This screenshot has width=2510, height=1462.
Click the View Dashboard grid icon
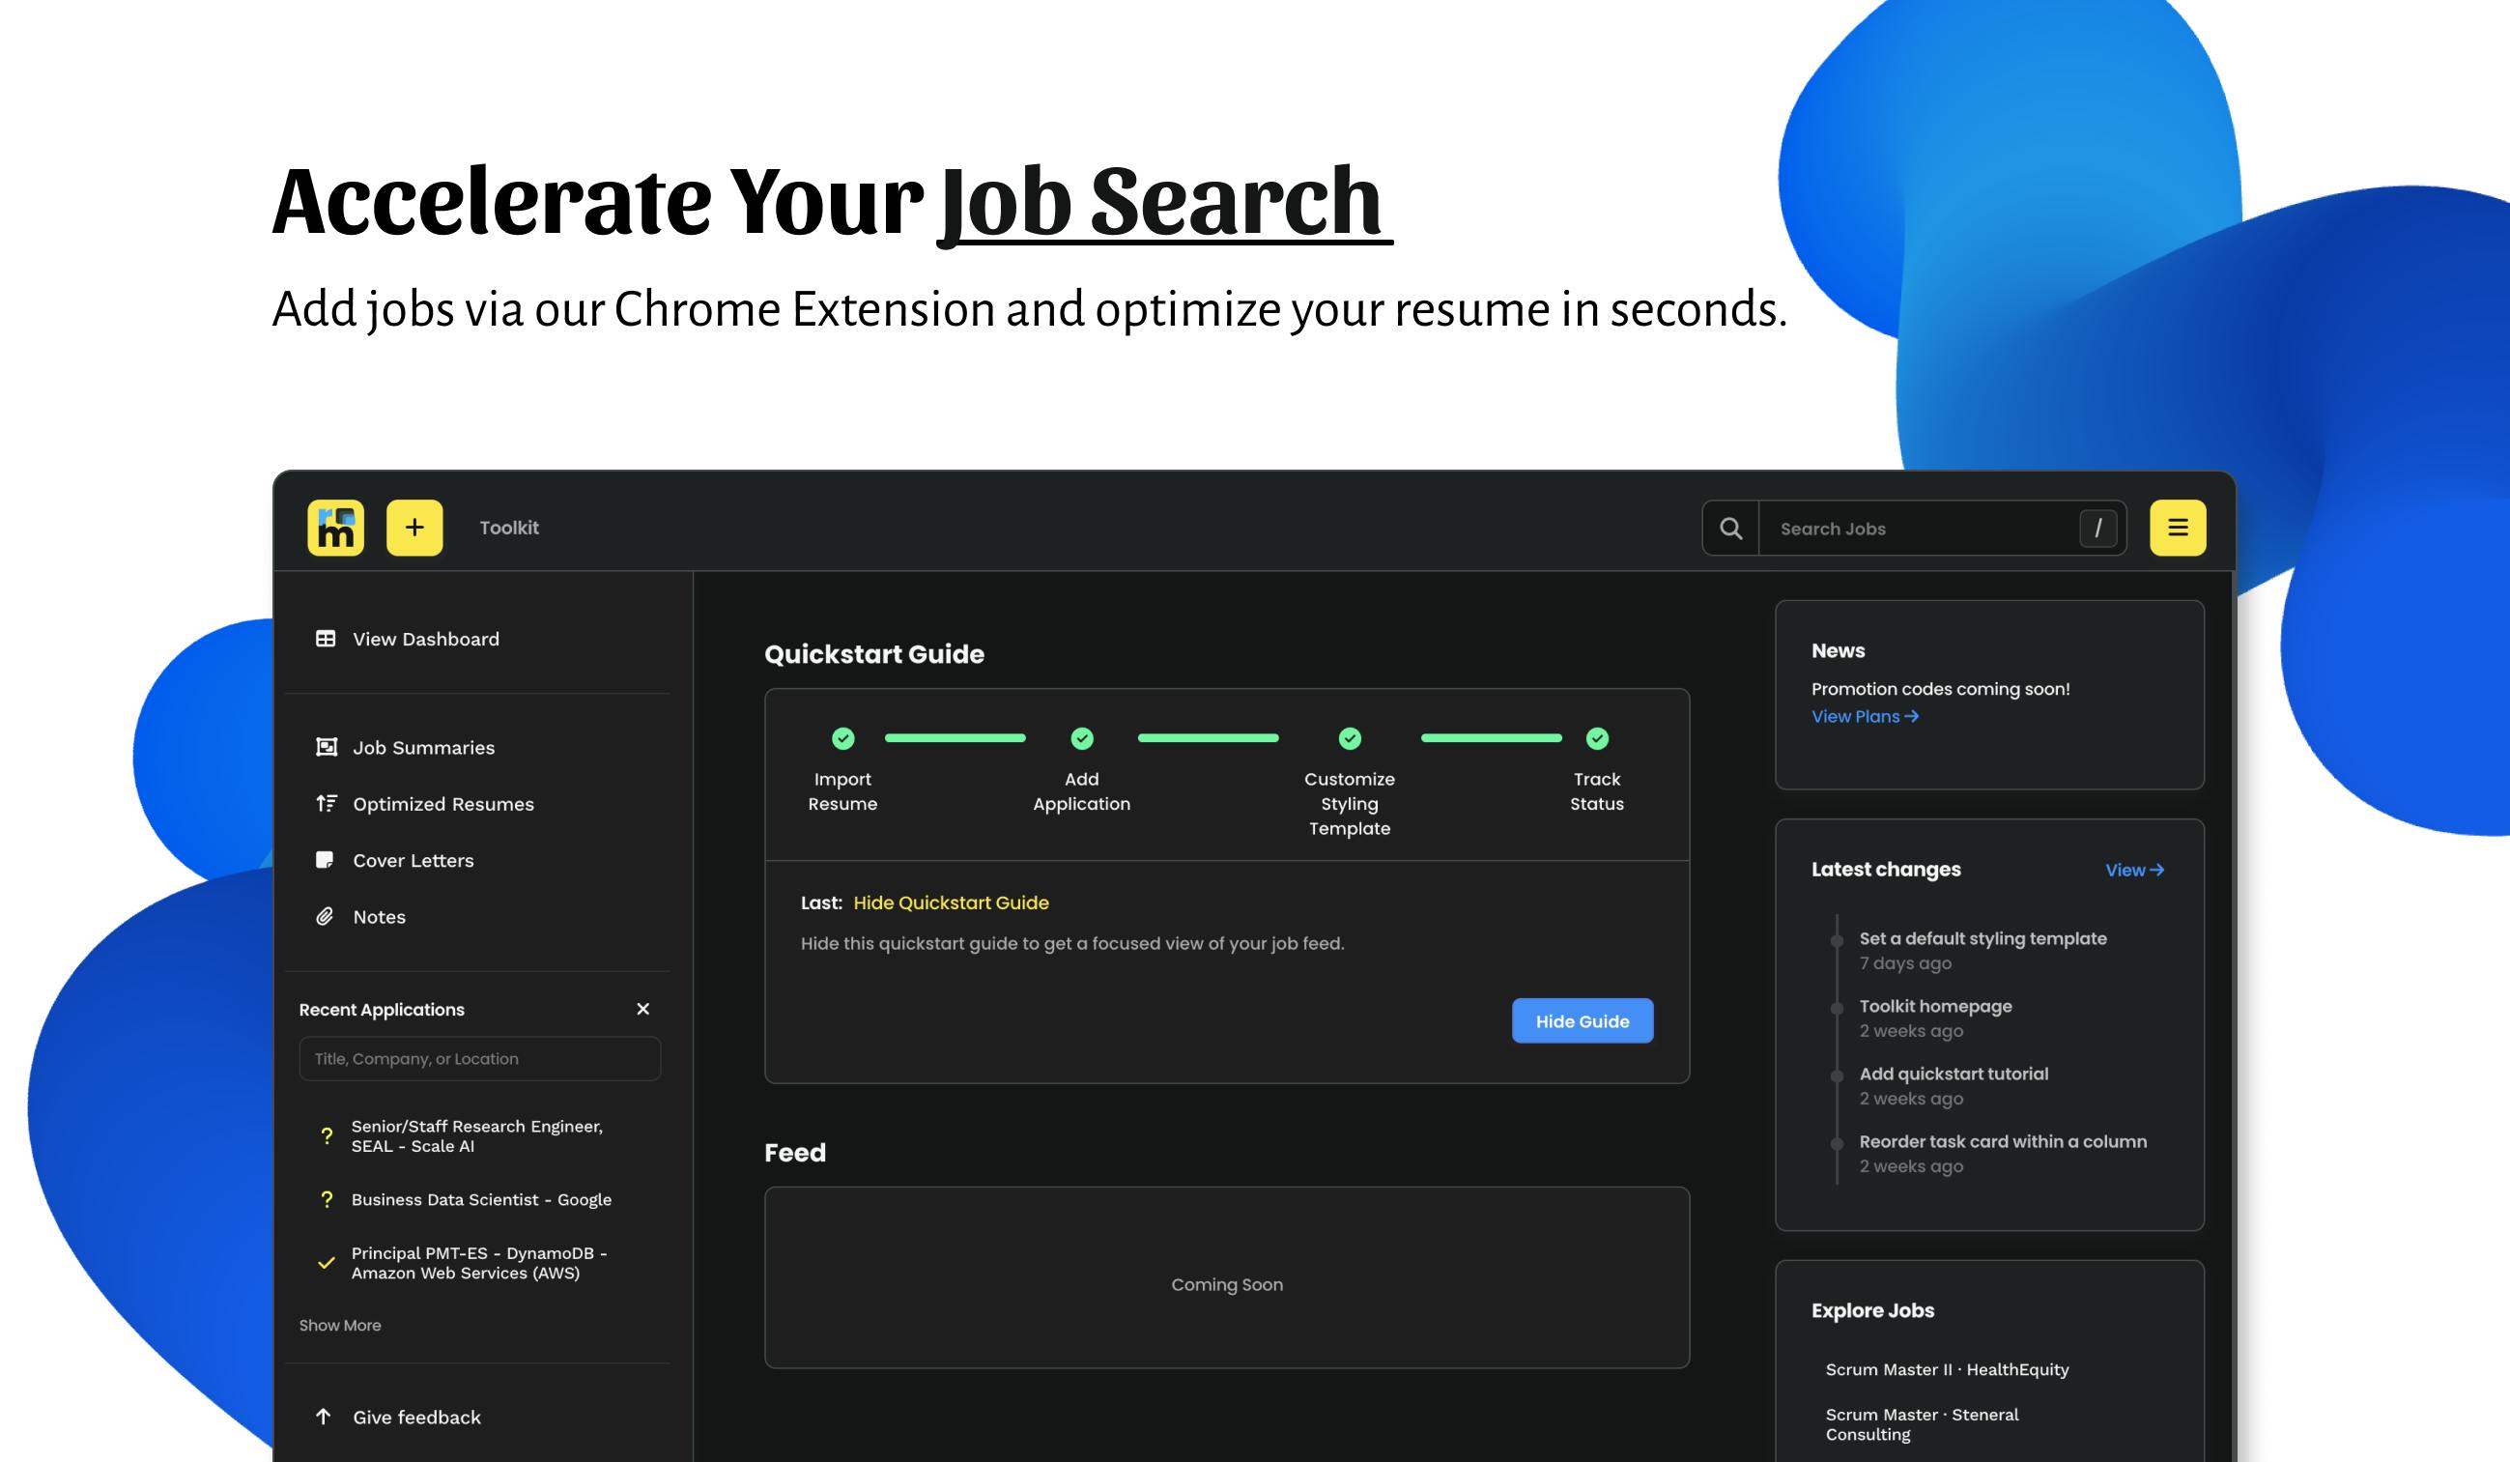326,639
